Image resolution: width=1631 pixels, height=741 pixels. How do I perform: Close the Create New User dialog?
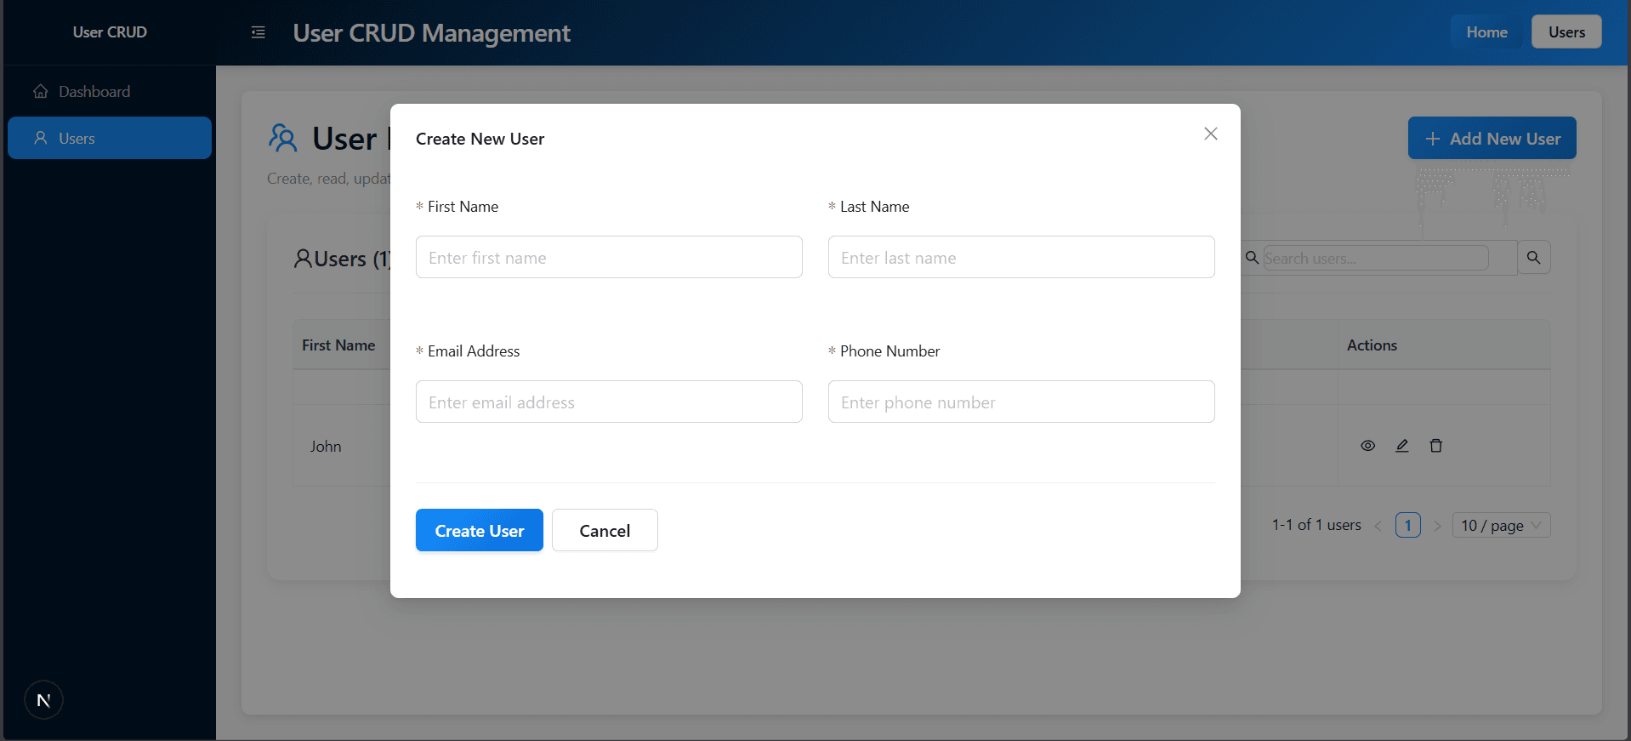pos(1210,134)
